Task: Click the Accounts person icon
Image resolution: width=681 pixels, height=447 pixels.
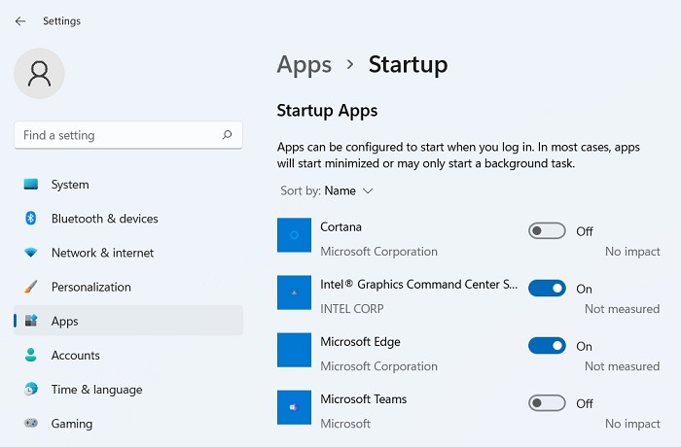Action: click(x=31, y=355)
